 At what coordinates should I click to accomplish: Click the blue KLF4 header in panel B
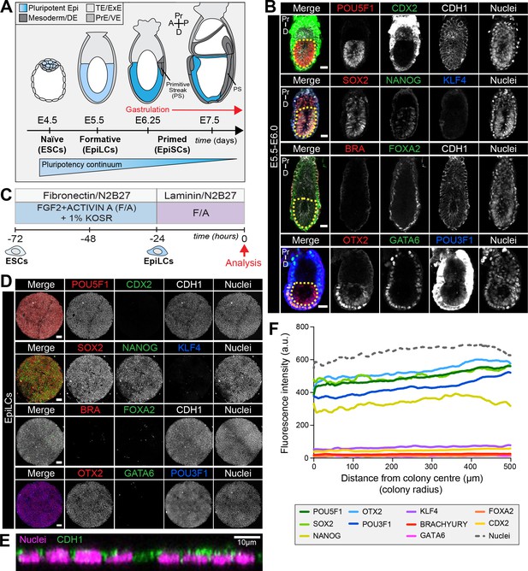(454, 80)
